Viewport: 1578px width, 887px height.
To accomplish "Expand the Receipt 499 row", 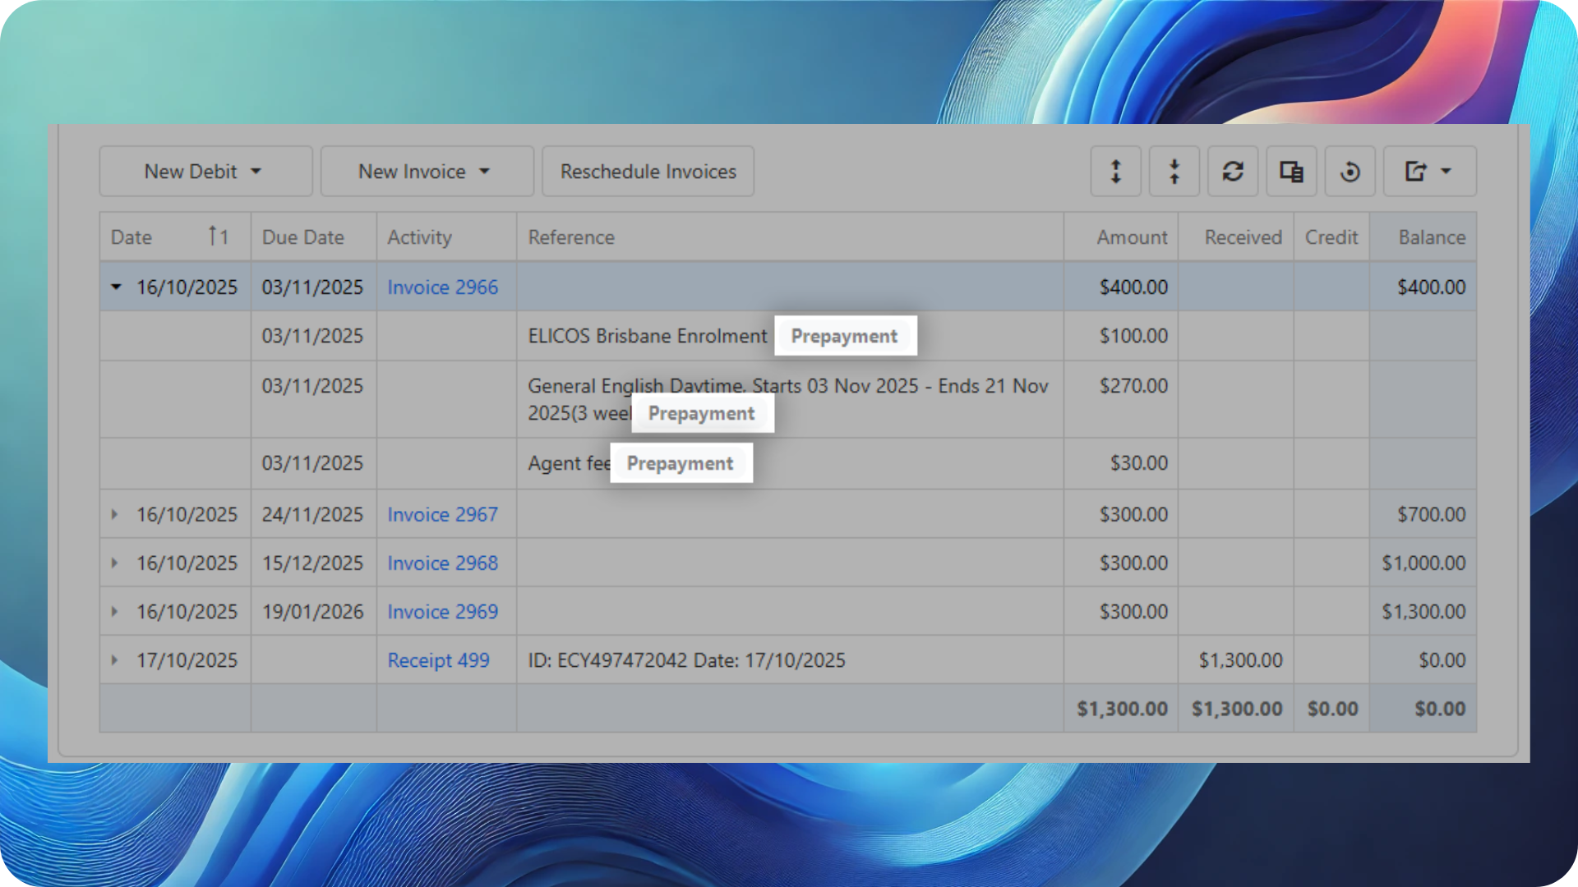I will pos(114,660).
